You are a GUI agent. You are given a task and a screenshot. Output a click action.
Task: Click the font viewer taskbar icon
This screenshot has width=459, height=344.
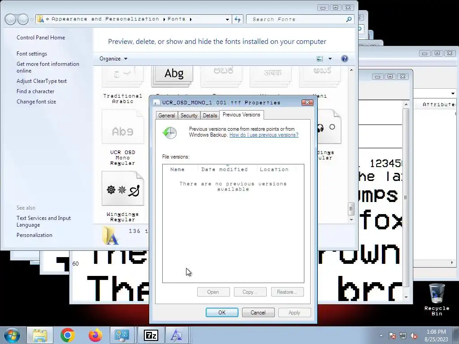point(177,335)
